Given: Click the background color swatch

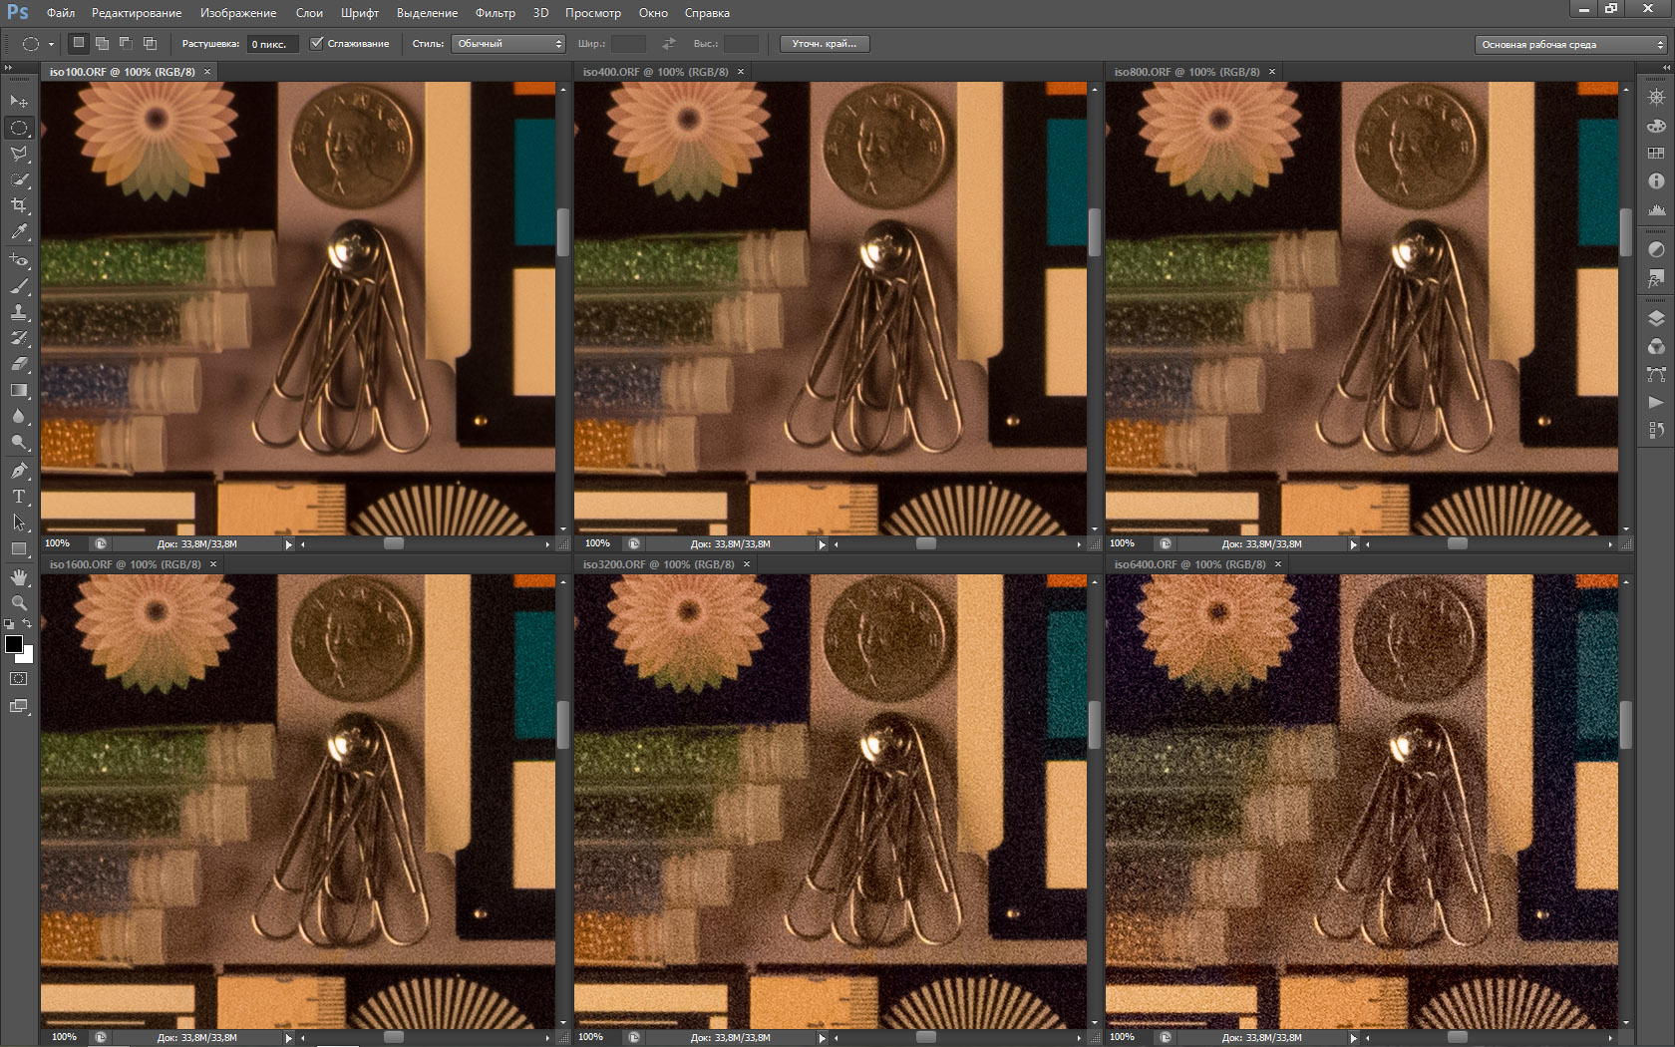Looking at the screenshot, I should pos(27,656).
